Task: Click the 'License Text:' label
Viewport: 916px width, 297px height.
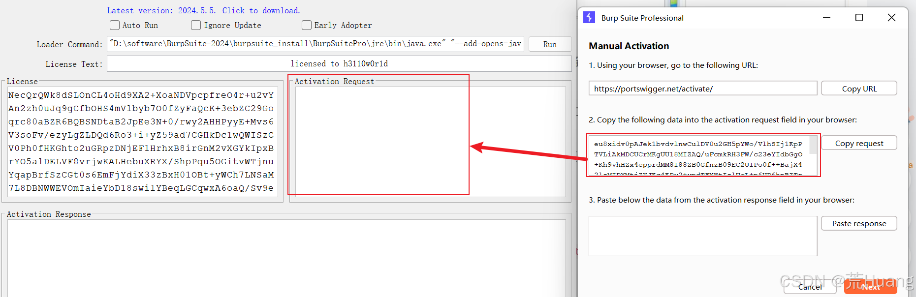Action: [74, 64]
